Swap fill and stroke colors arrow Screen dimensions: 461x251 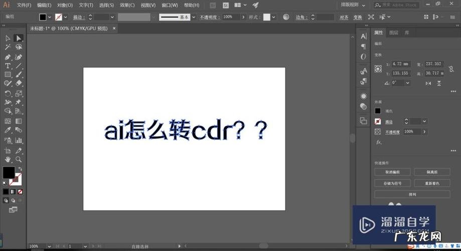coord(20,169)
